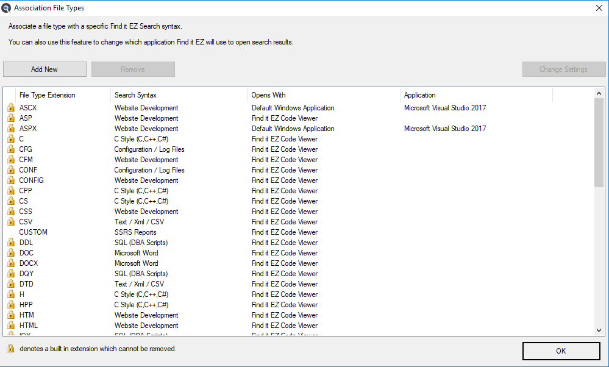Click the lock icon next to HTML

coord(10,326)
